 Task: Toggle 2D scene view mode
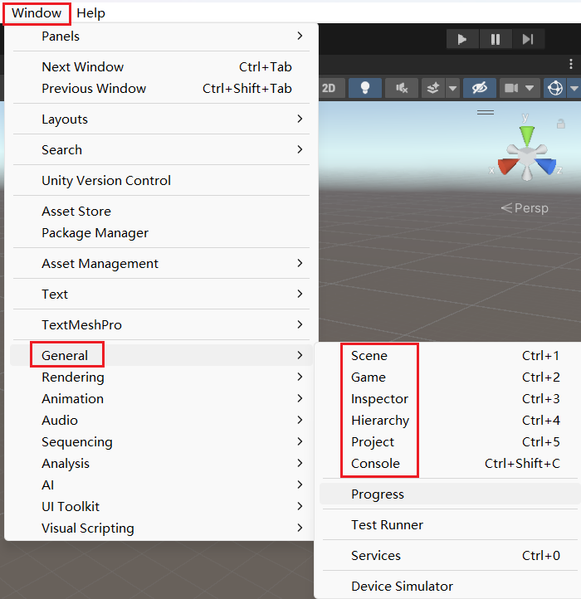point(330,88)
